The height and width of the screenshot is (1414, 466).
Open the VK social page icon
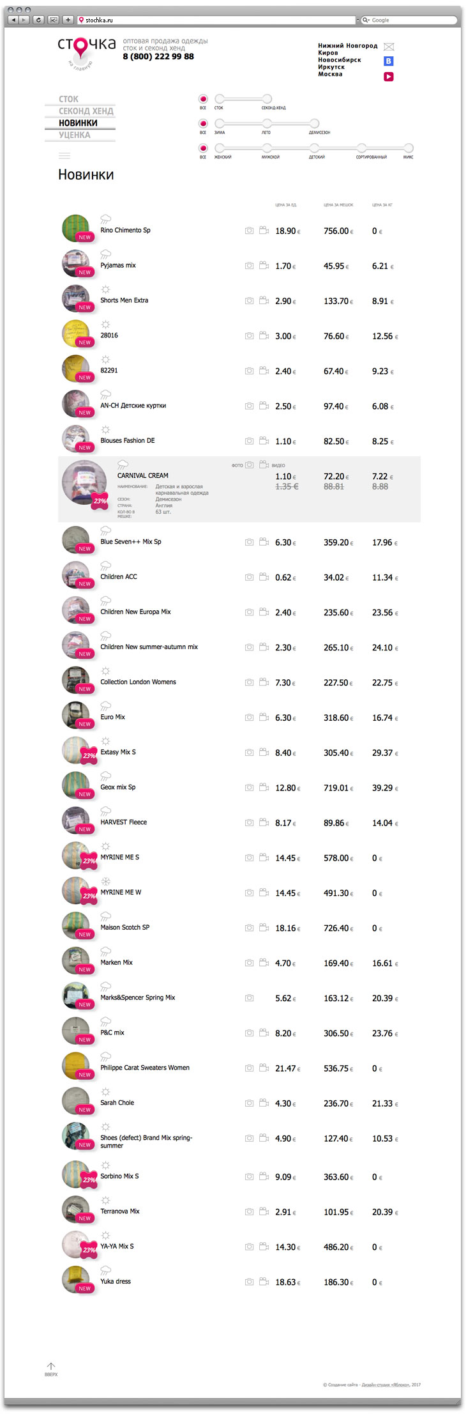(x=388, y=61)
